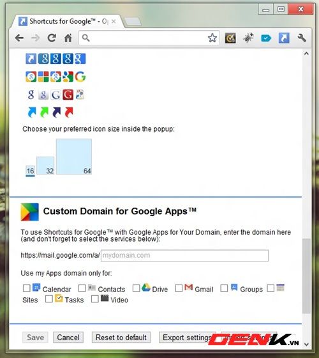Image resolution: width=319 pixels, height=358 pixels.
Task: Open a new tab
Action: [133, 22]
